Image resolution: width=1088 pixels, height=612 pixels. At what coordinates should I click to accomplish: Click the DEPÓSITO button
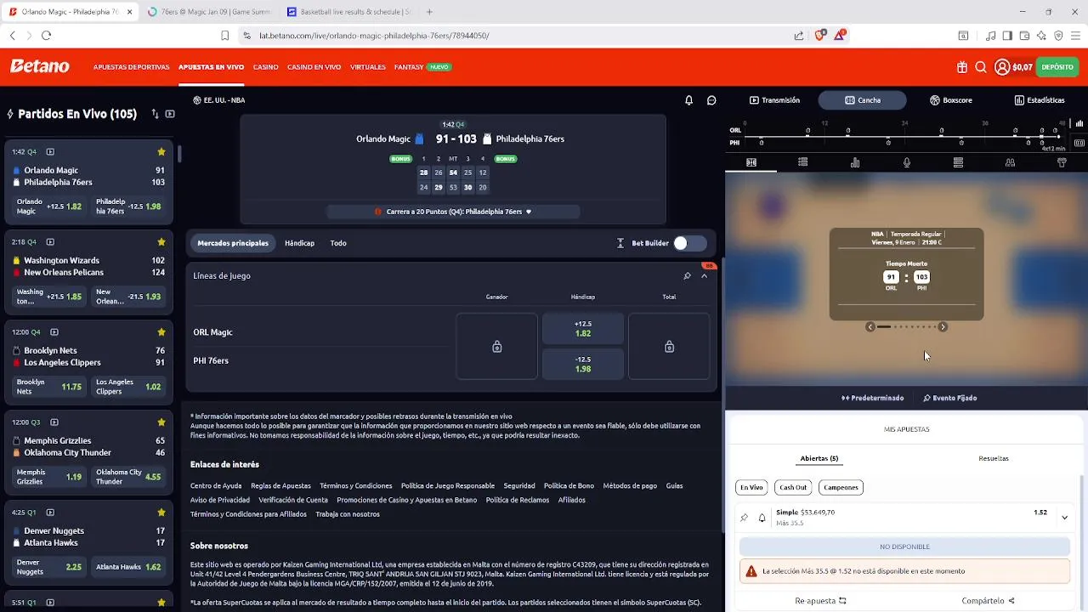[x=1057, y=67]
